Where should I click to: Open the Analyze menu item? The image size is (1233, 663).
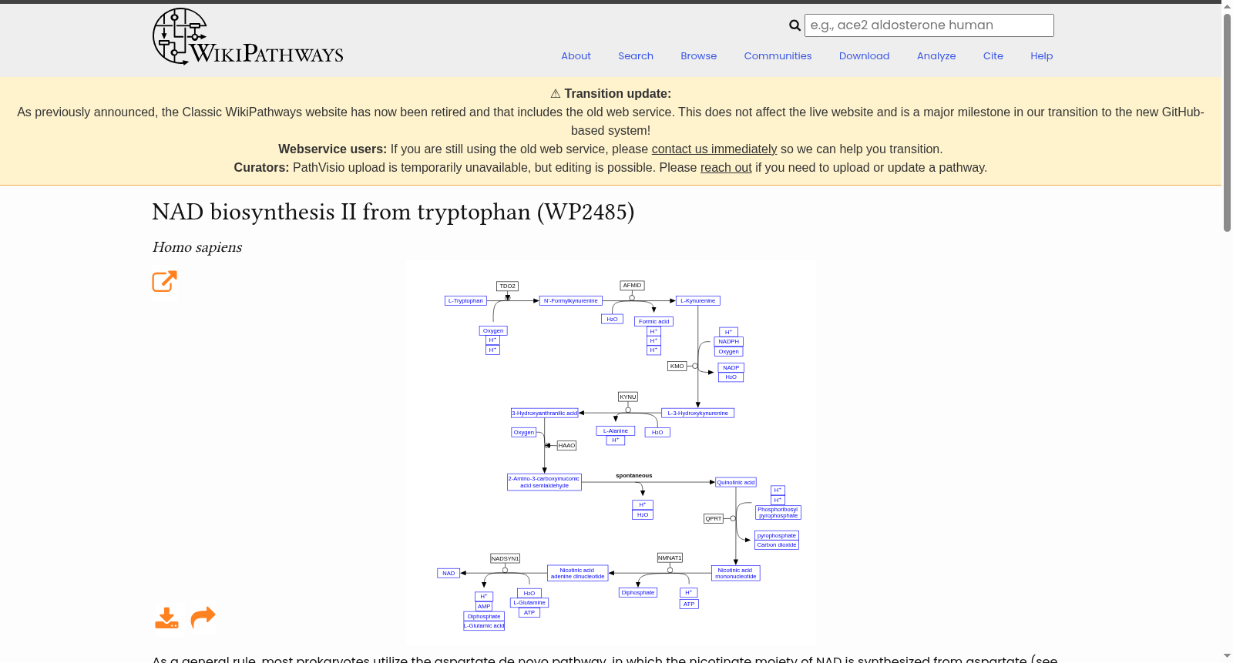[936, 56]
